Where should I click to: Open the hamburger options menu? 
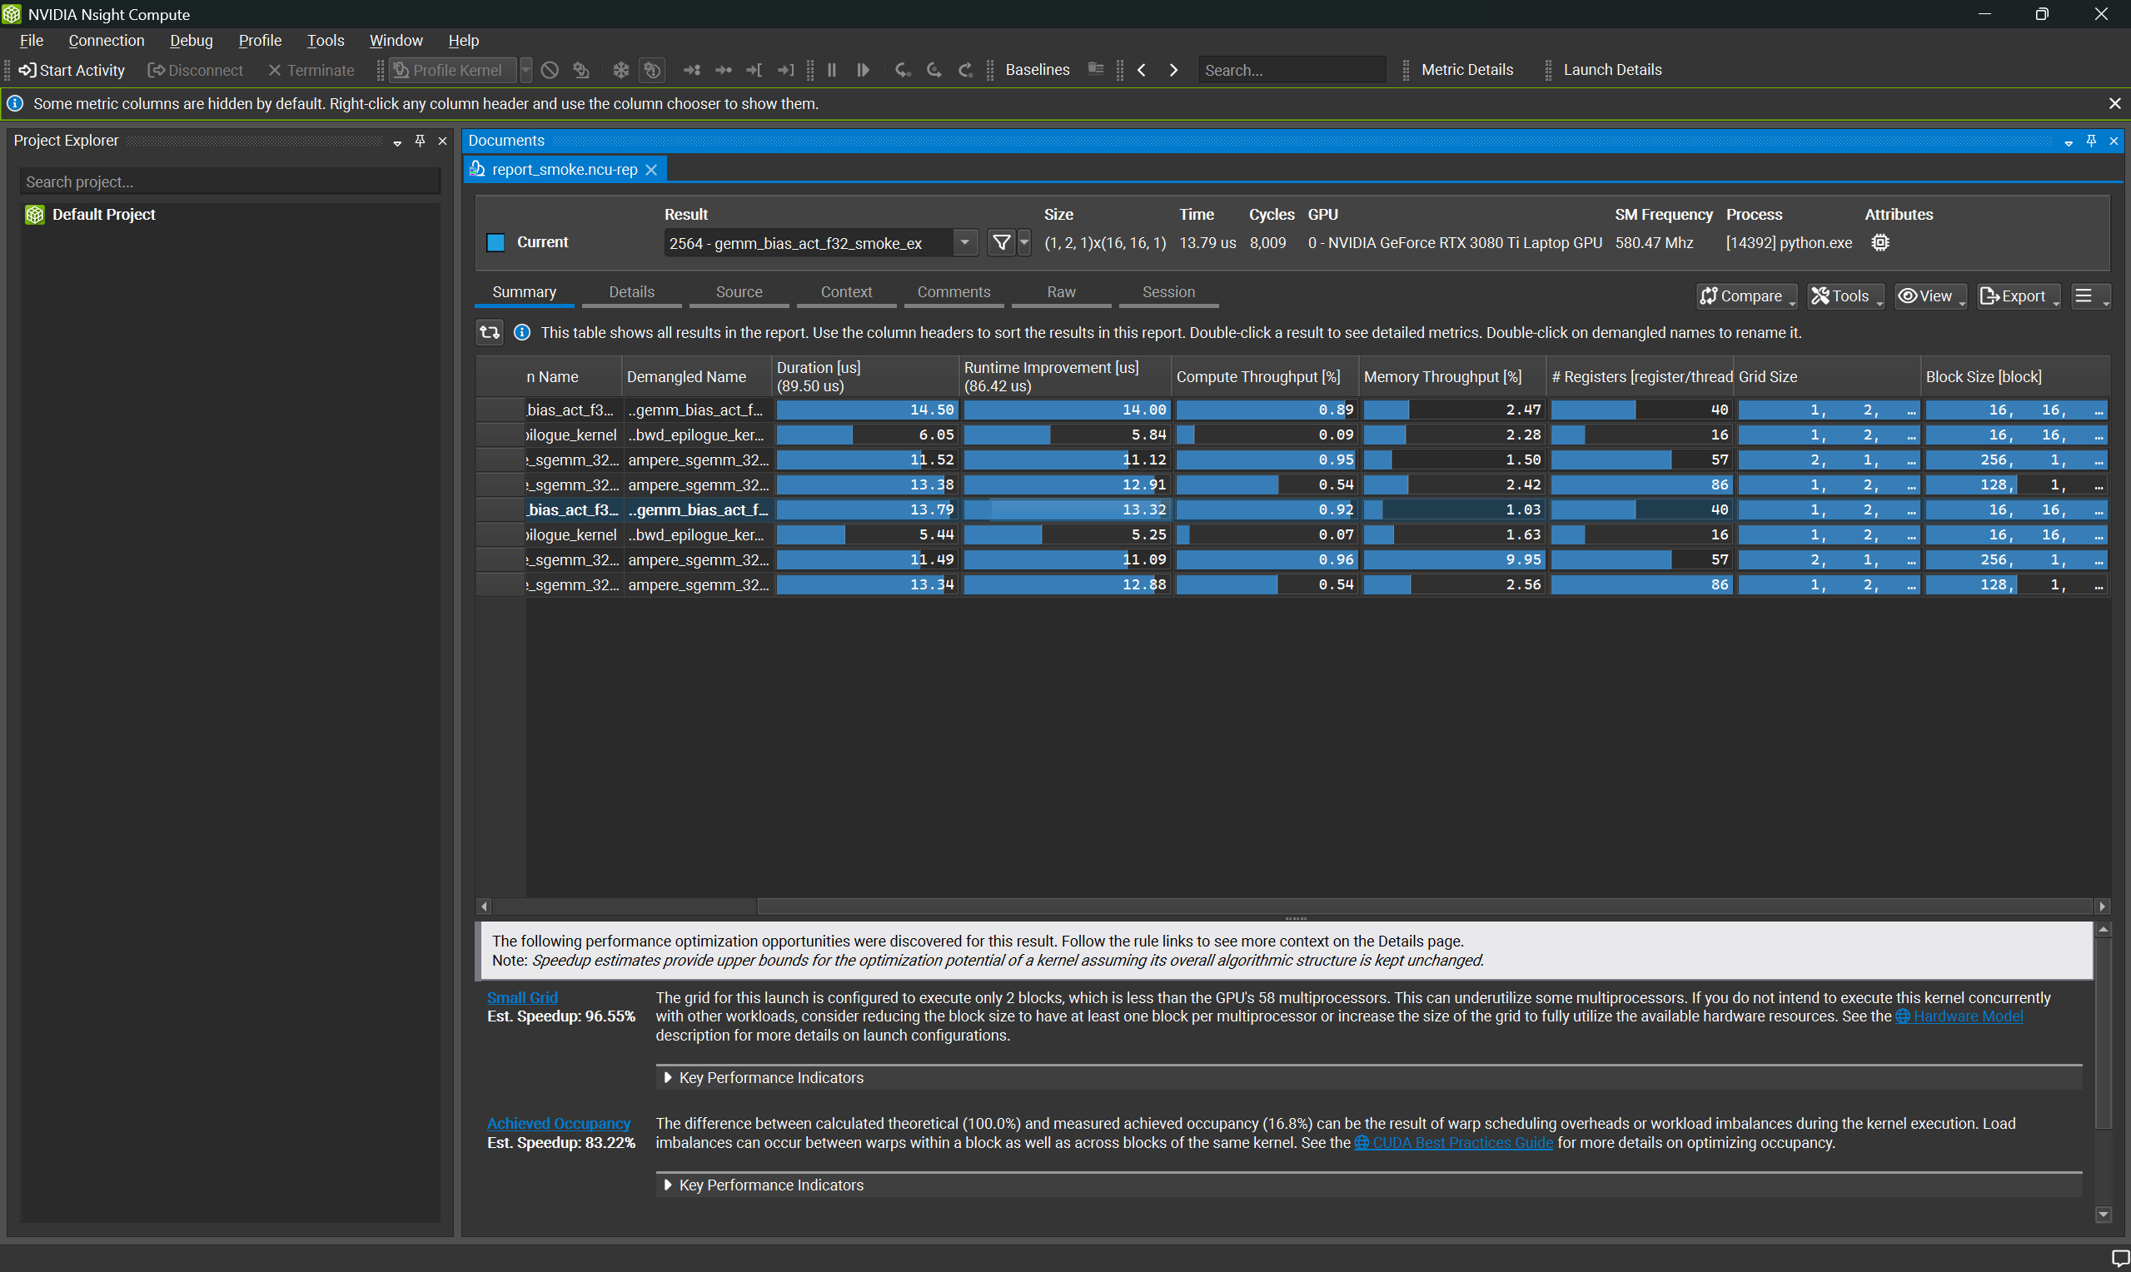click(x=2084, y=296)
